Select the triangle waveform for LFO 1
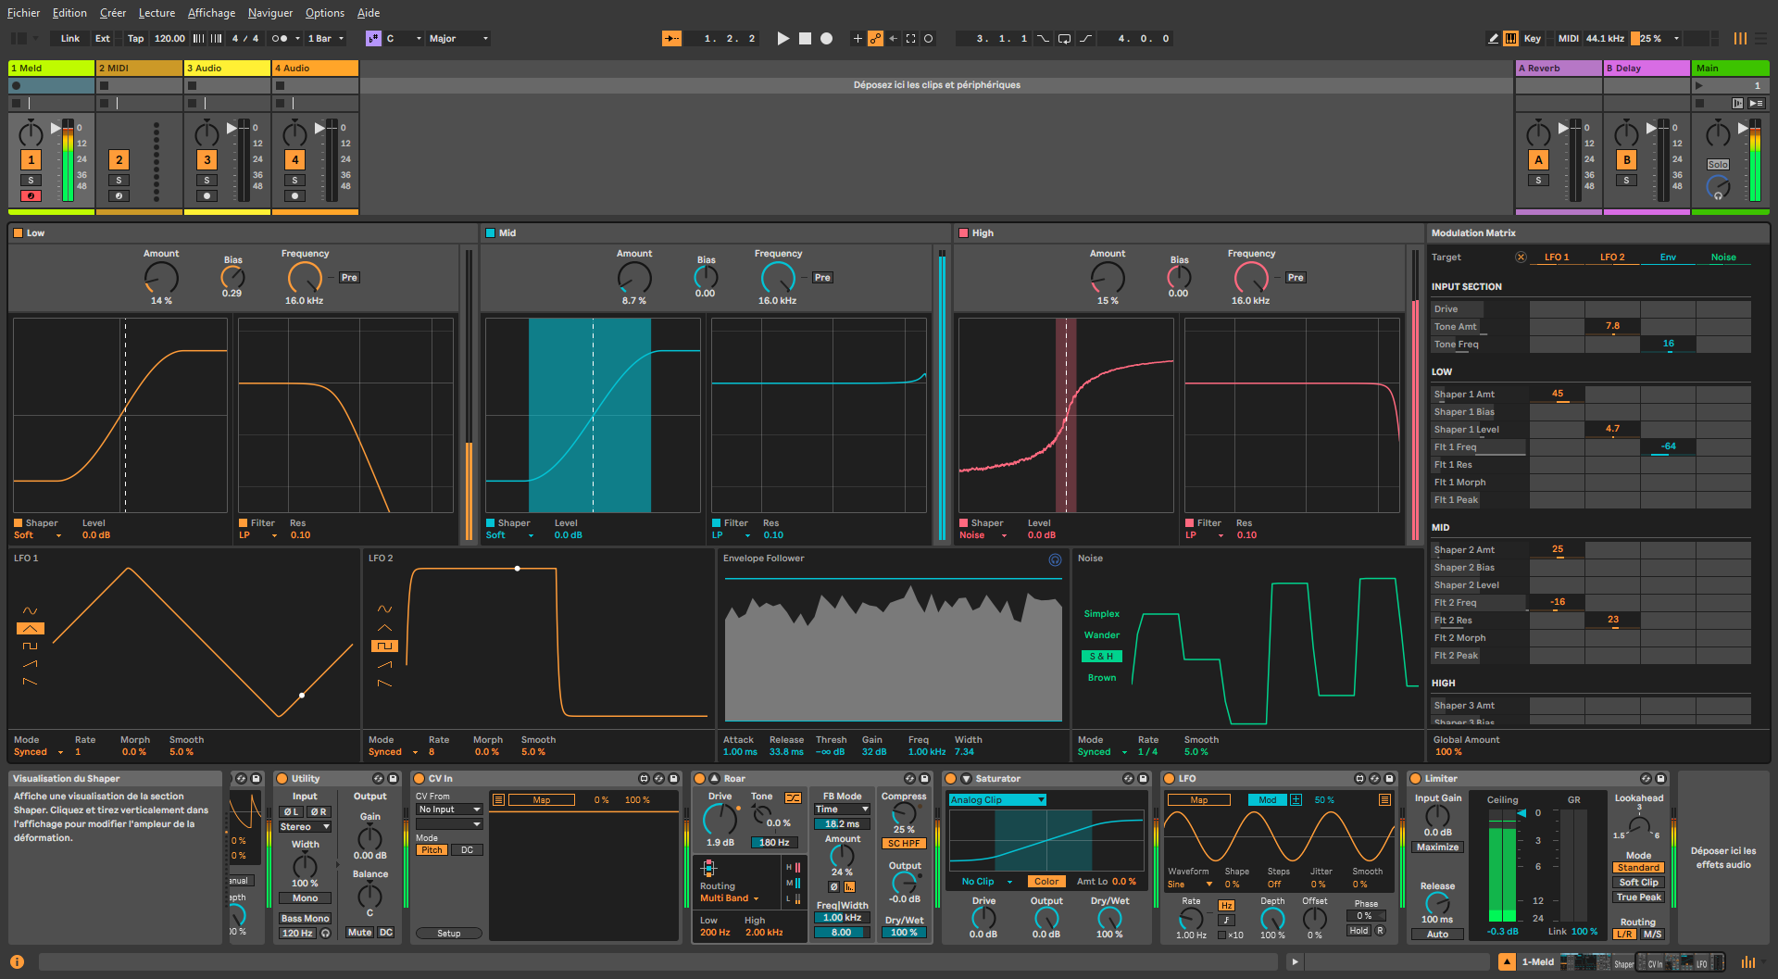1778x979 pixels. [x=30, y=629]
